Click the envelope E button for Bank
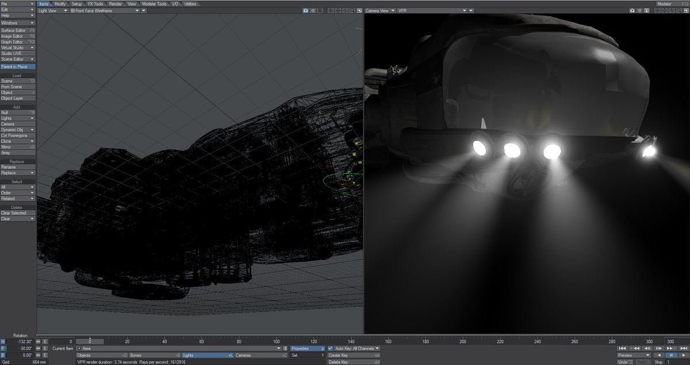This screenshot has width=690, height=365. [x=45, y=355]
